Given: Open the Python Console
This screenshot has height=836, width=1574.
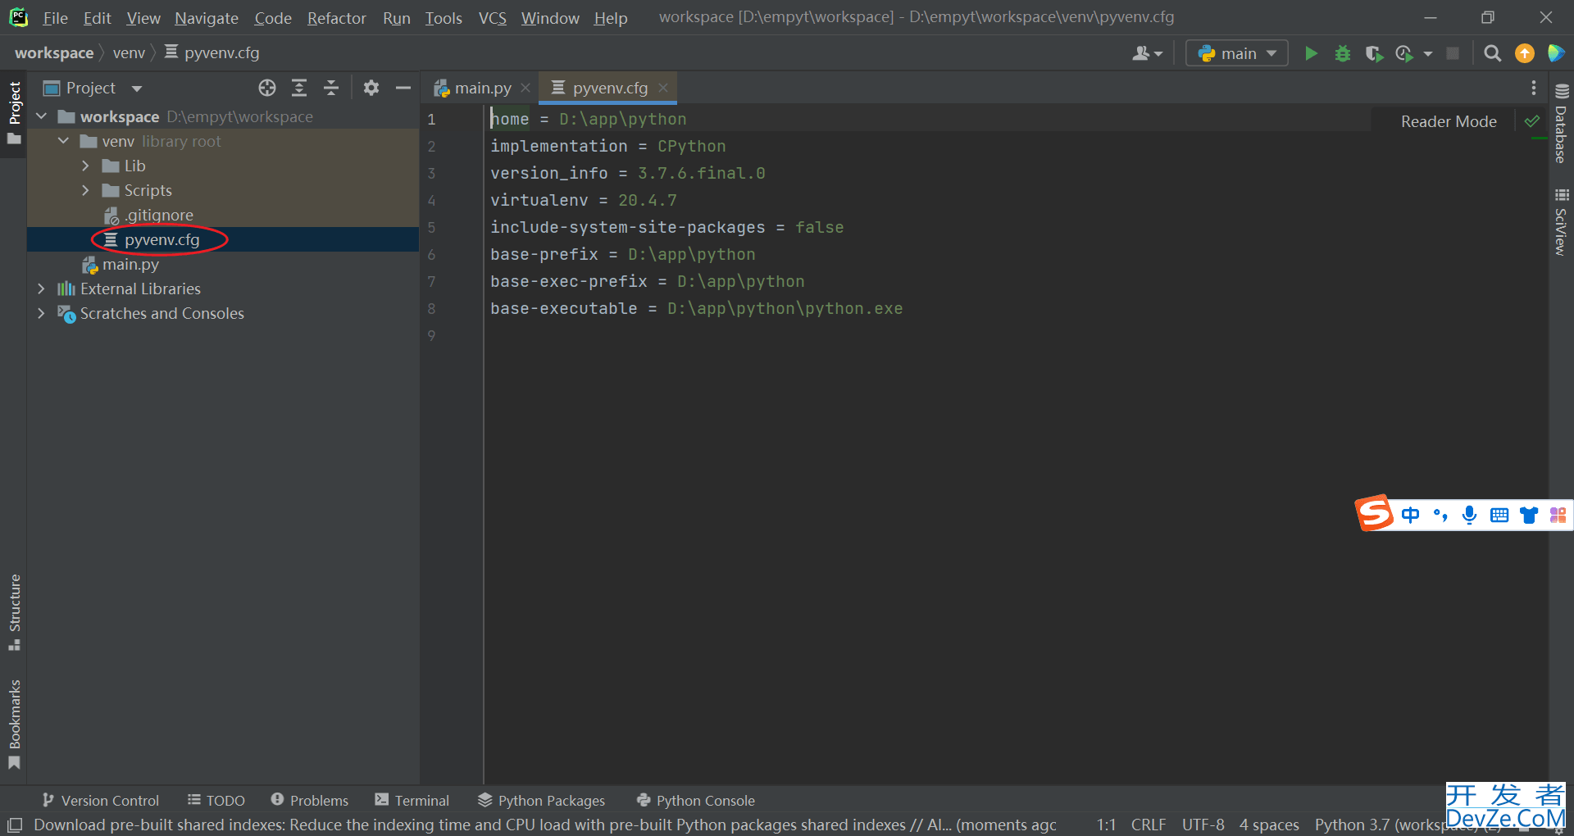Looking at the screenshot, I should [696, 800].
